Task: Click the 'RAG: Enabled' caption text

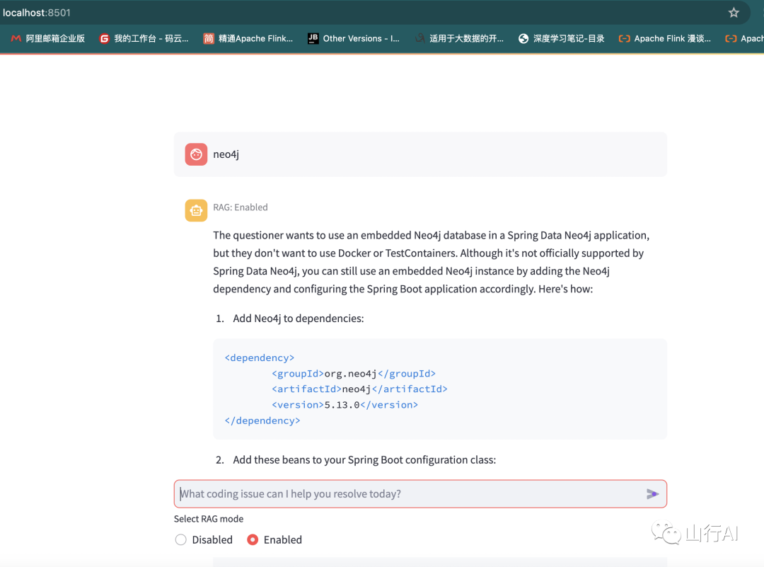Action: [241, 207]
